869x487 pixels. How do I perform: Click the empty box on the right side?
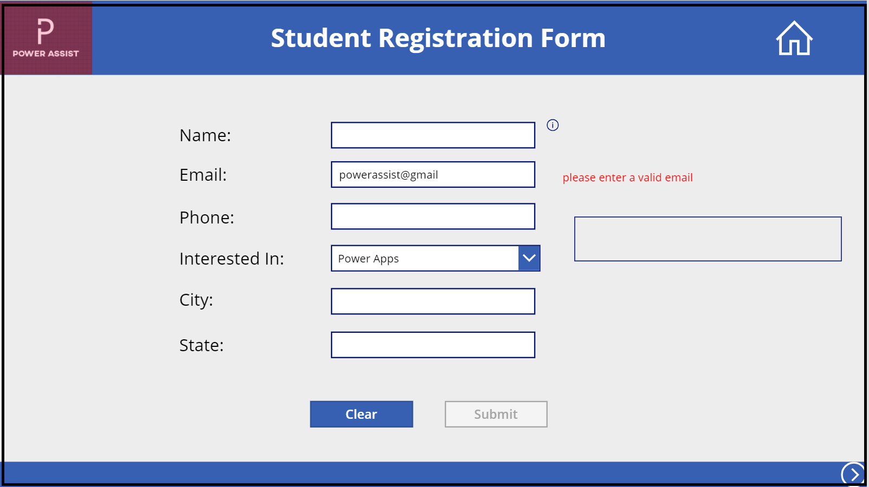[708, 239]
